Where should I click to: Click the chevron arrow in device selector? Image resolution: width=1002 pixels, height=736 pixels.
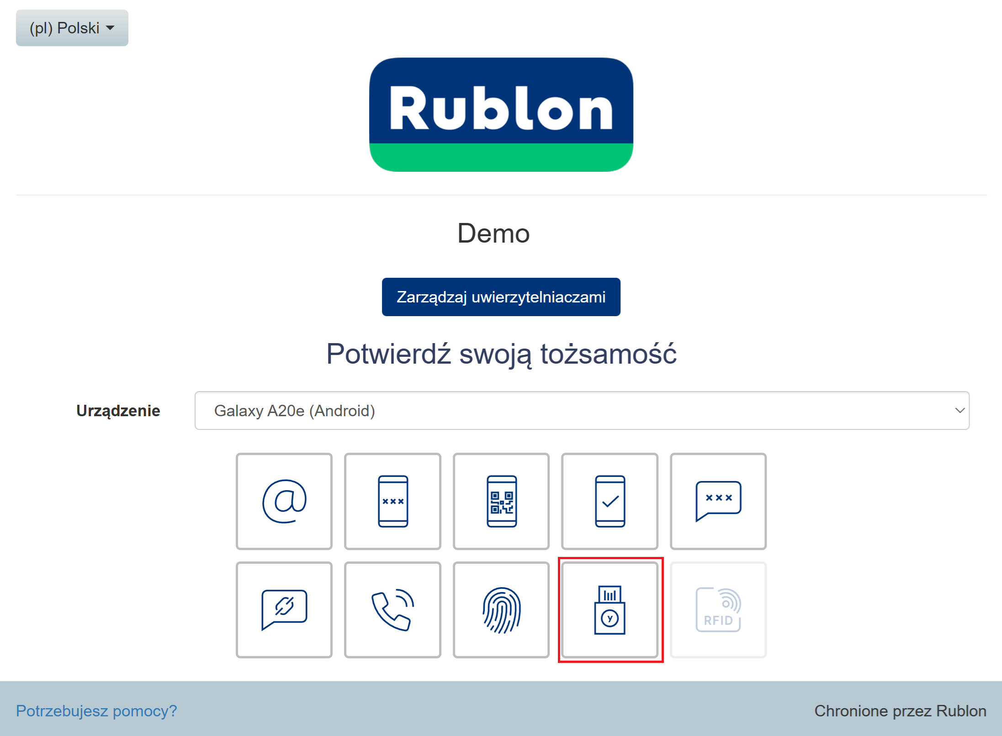click(960, 410)
